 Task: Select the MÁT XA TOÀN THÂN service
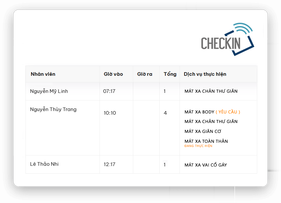click(x=206, y=141)
